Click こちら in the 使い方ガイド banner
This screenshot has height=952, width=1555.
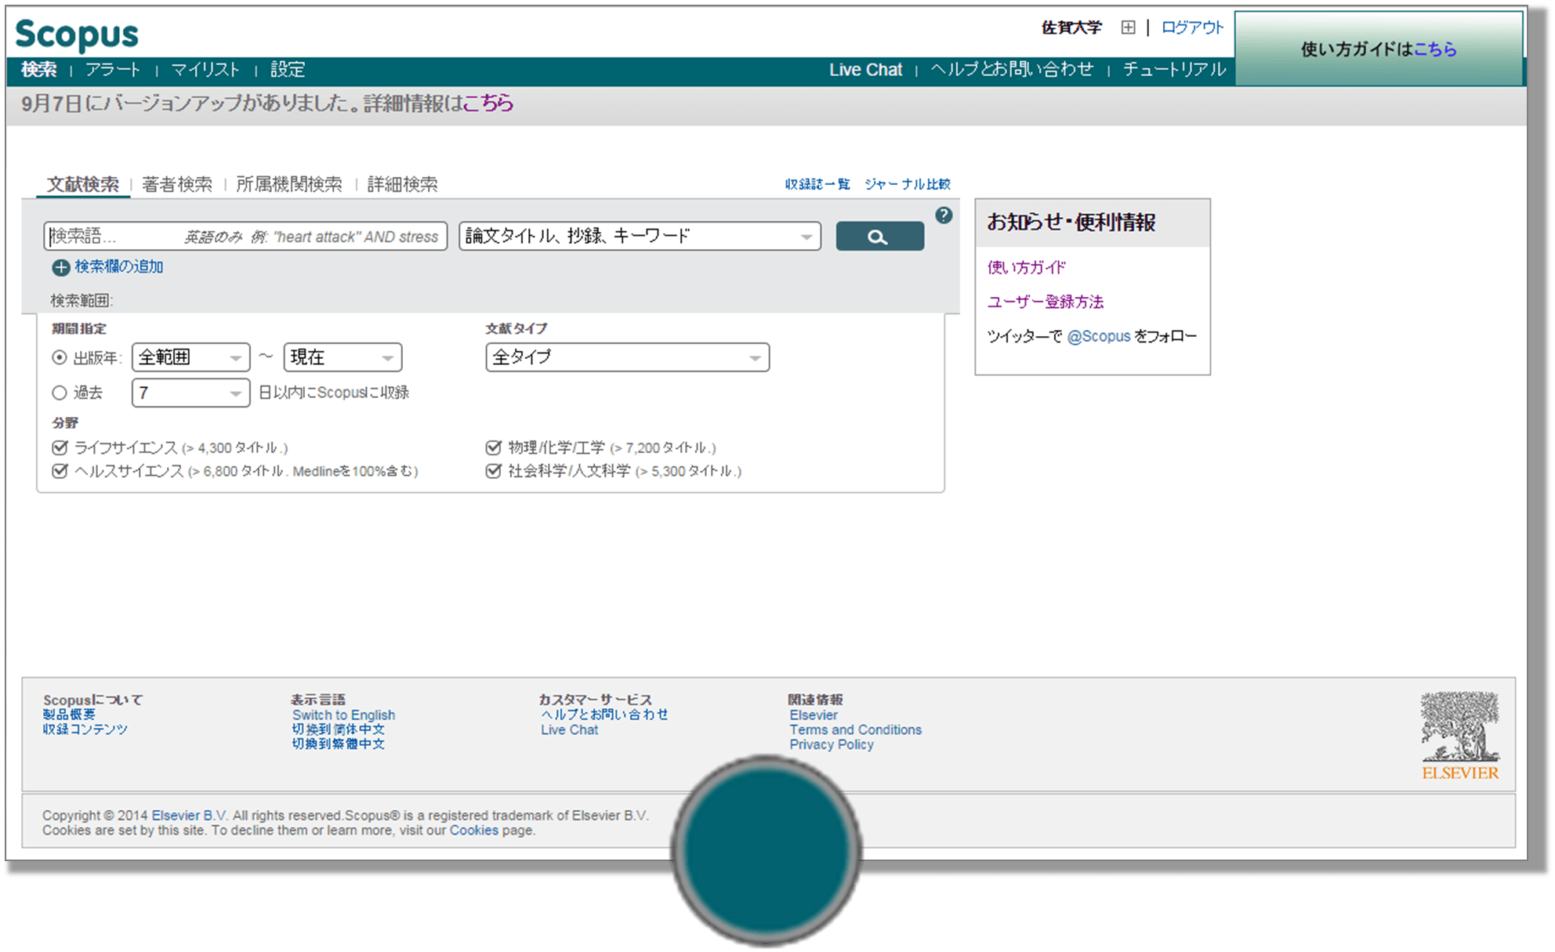pos(1435,49)
